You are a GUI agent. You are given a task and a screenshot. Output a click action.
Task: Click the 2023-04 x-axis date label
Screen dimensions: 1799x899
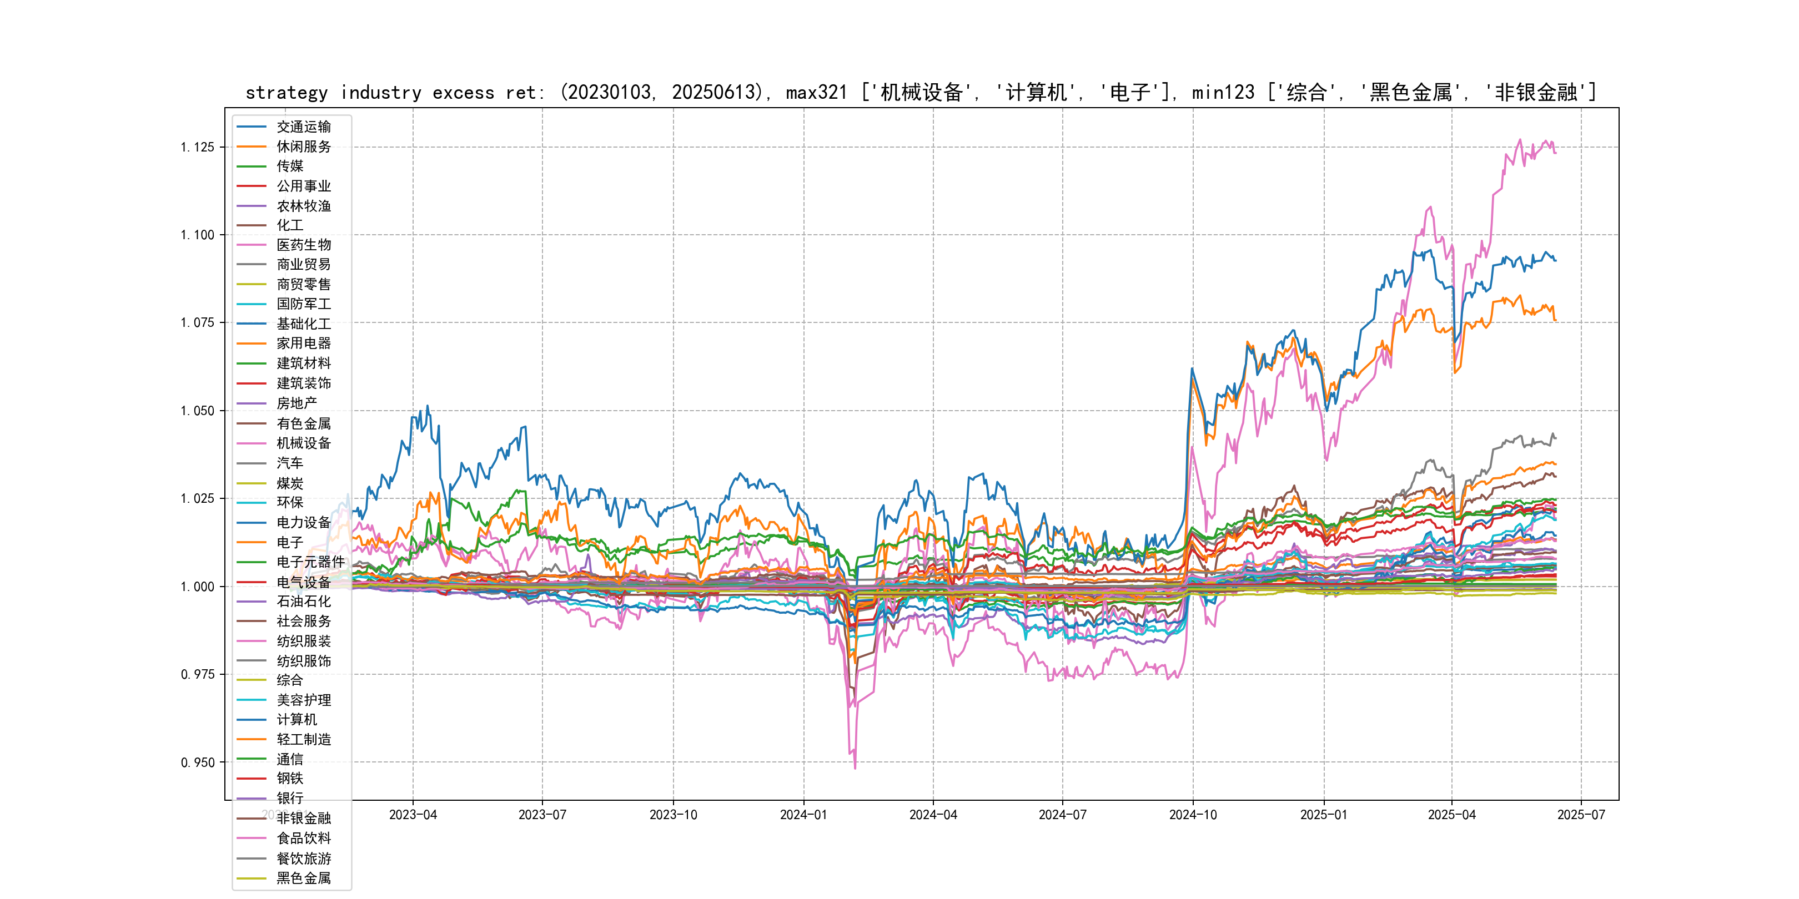[413, 815]
